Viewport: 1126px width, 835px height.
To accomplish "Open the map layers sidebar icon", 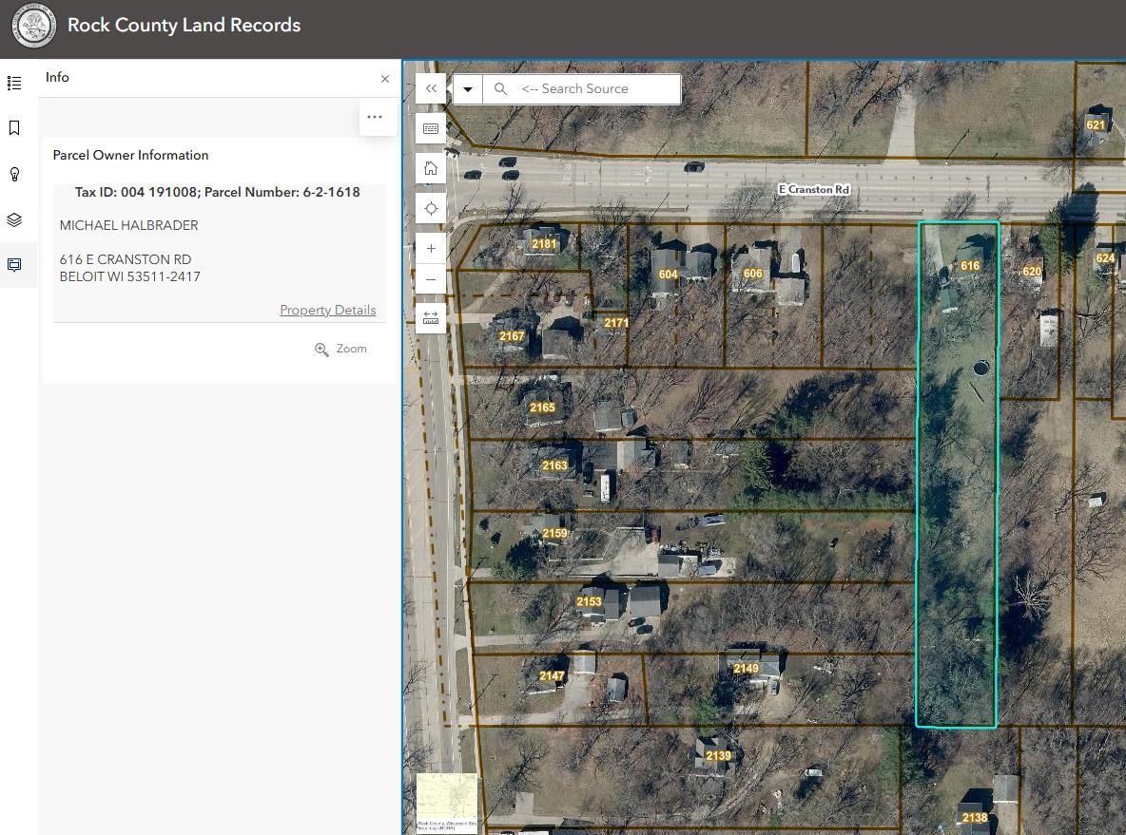I will [x=14, y=219].
